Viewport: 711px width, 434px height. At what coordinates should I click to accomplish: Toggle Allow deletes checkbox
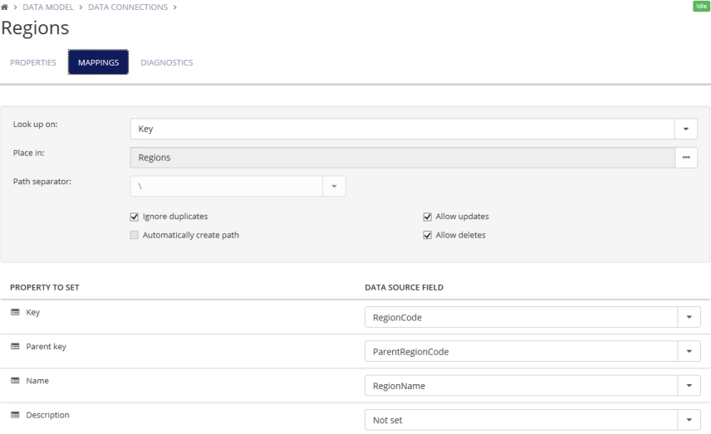coord(427,235)
